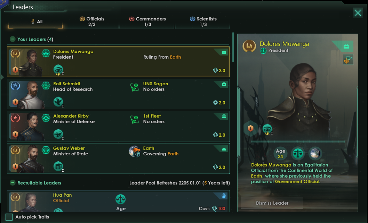
Task: Click the leader list scrollbar
Action: click(x=233, y=47)
